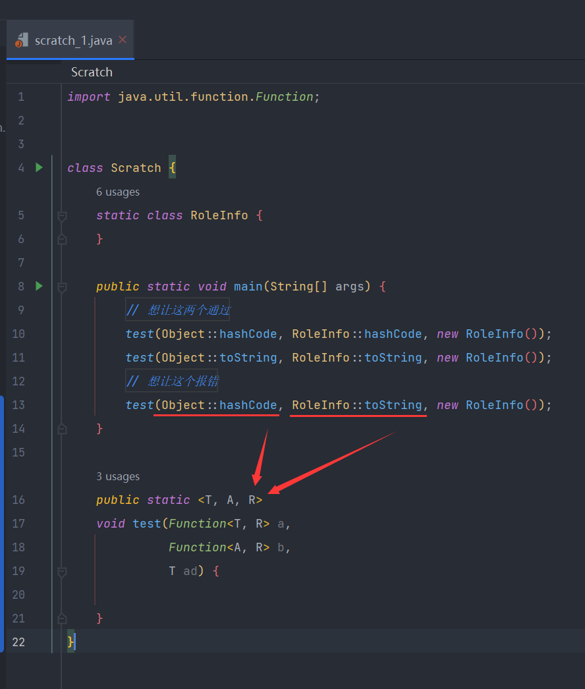Click line number 13 in the gutter
Viewport: 585px width, 689px height.
click(18, 405)
